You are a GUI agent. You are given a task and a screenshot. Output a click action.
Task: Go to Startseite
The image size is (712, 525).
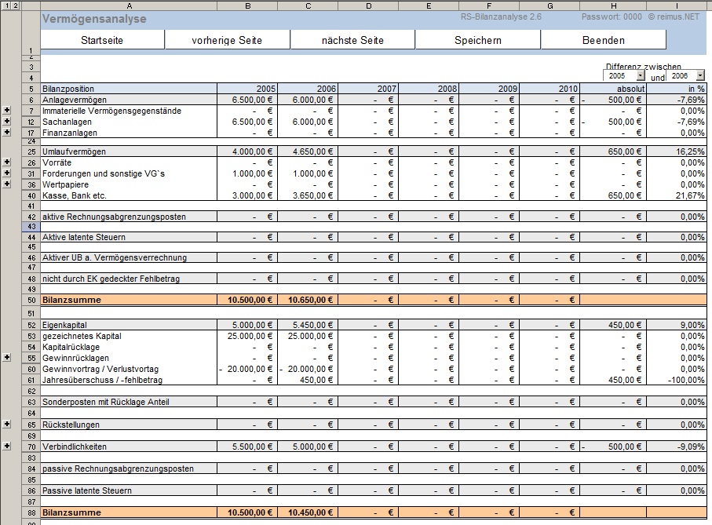click(102, 40)
